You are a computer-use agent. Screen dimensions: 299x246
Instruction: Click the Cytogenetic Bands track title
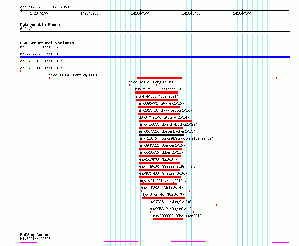coord(40,25)
